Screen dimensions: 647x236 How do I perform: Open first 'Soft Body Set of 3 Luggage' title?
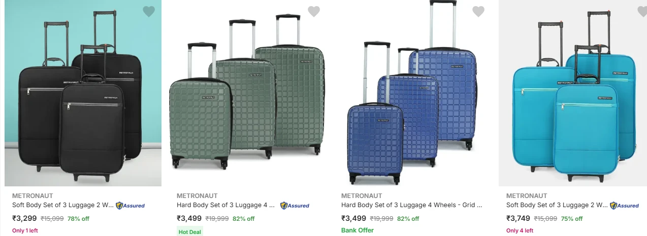pyautogui.click(x=63, y=205)
